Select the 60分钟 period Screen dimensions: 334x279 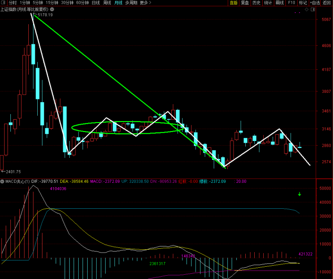pyautogui.click(x=82, y=3)
